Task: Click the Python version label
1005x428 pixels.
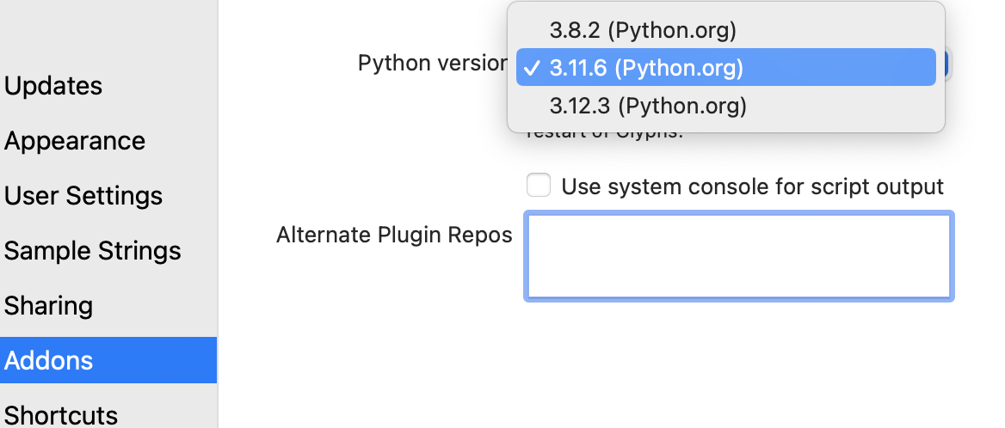Action: (433, 64)
